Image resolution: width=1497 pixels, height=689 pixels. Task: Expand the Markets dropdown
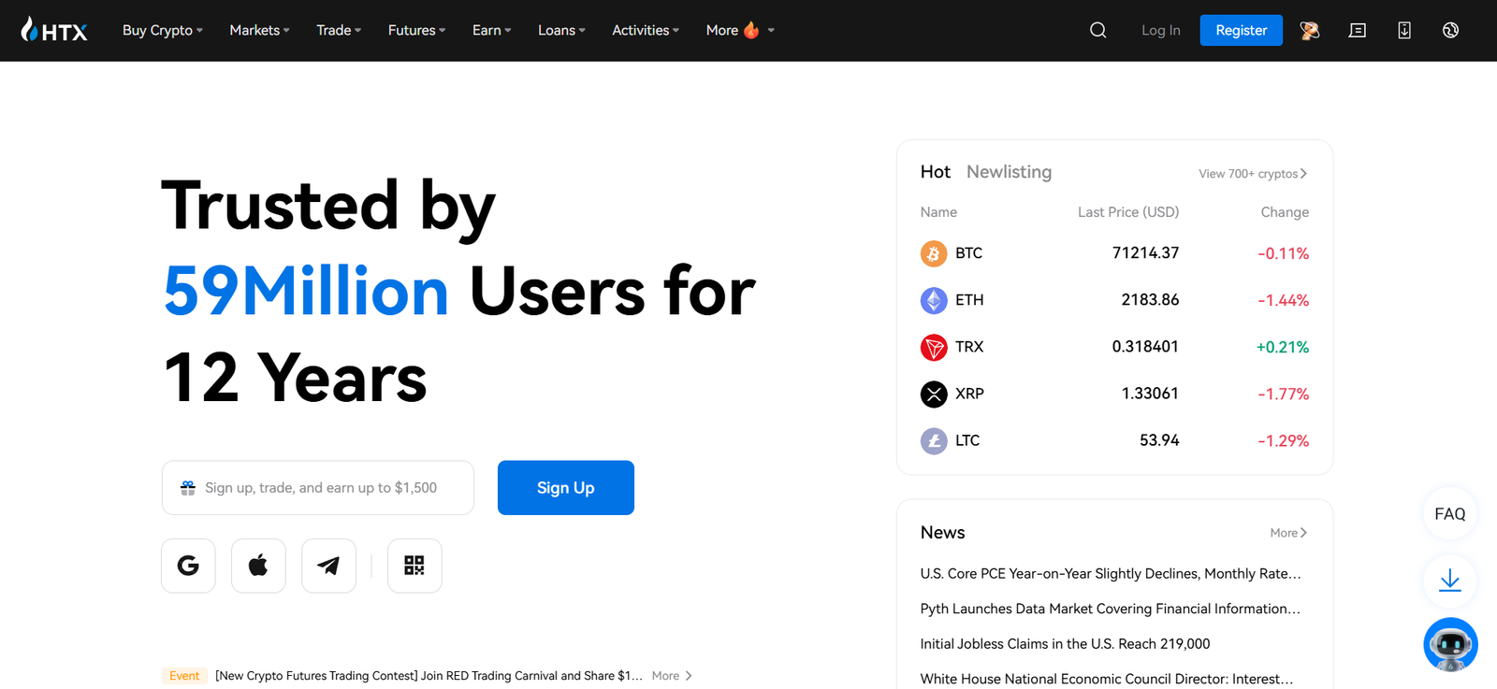(259, 30)
